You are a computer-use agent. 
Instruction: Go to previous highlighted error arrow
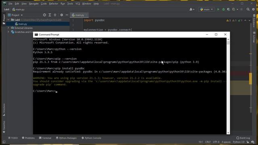click(246, 21)
